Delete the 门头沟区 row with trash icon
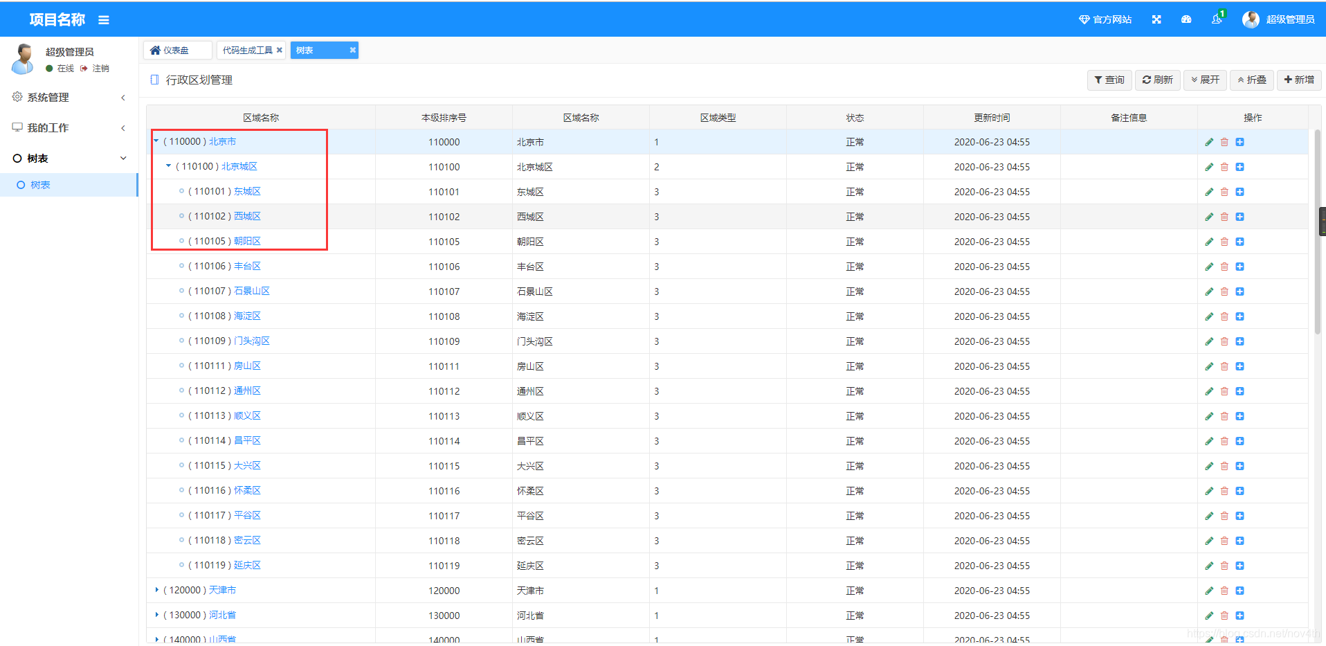 point(1224,341)
